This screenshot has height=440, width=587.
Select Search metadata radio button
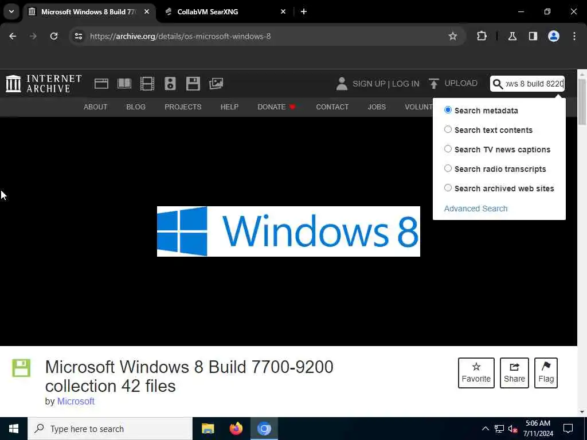pos(448,110)
